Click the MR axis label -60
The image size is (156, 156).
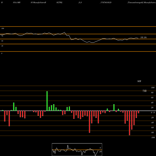pos(152,128)
